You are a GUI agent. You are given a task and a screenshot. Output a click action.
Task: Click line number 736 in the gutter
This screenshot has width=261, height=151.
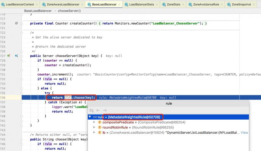point(3,98)
